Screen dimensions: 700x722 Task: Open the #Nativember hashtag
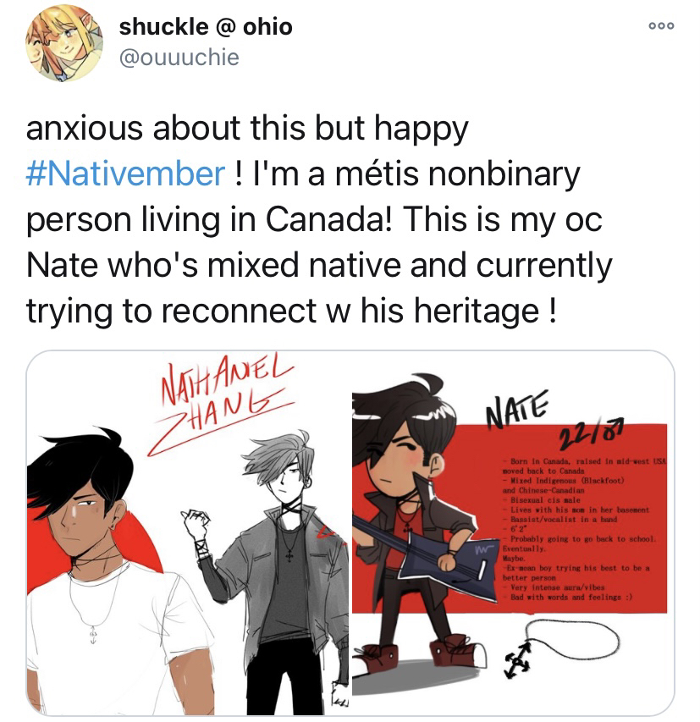tap(126, 174)
